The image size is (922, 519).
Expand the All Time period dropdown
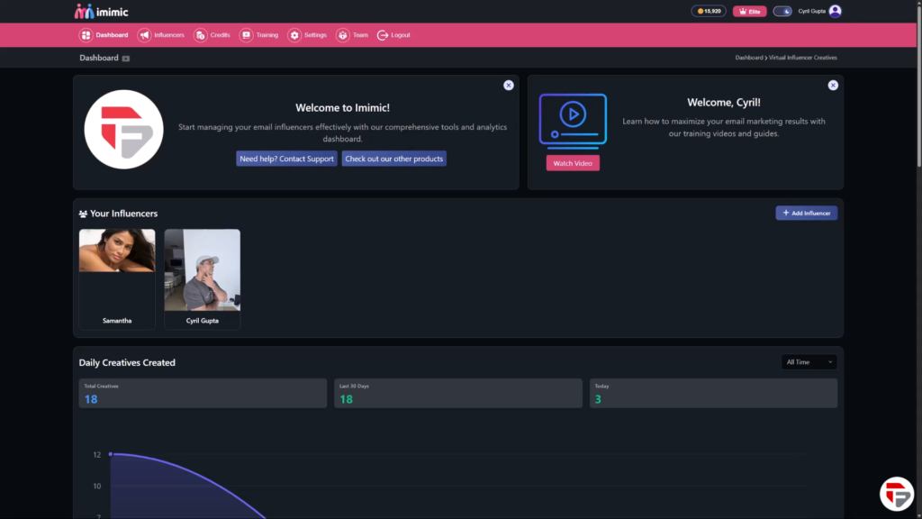[x=809, y=362]
